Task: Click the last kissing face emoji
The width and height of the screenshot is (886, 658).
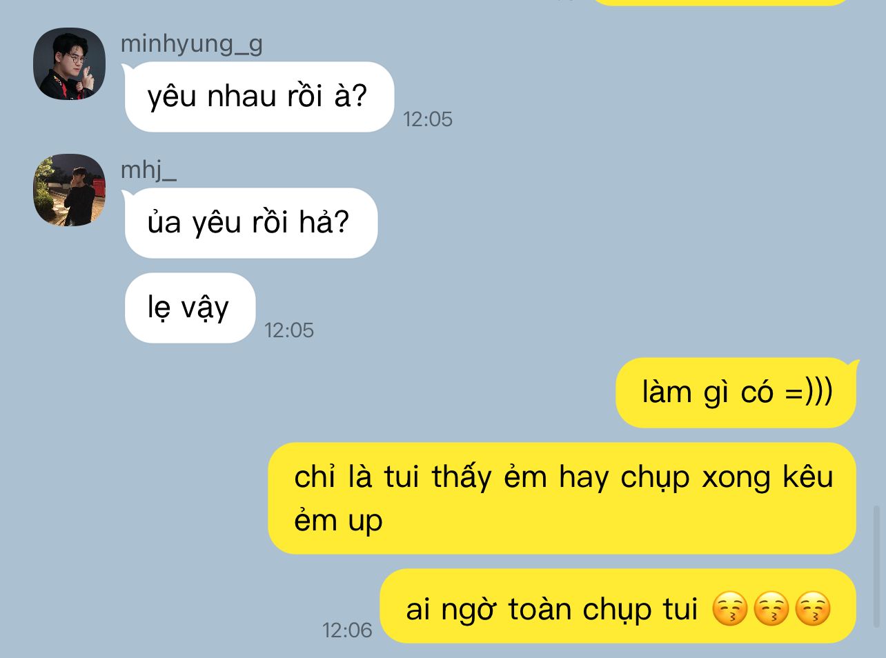Action: (813, 609)
